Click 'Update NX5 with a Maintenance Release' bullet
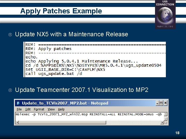Viewport: 186px width, 139px height. (x=72, y=34)
